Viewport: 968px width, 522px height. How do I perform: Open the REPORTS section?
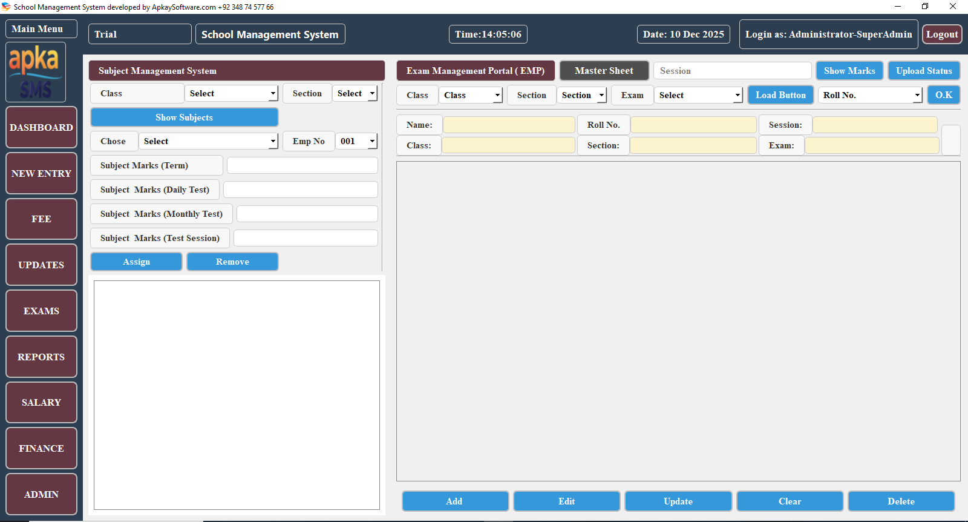[x=41, y=357]
